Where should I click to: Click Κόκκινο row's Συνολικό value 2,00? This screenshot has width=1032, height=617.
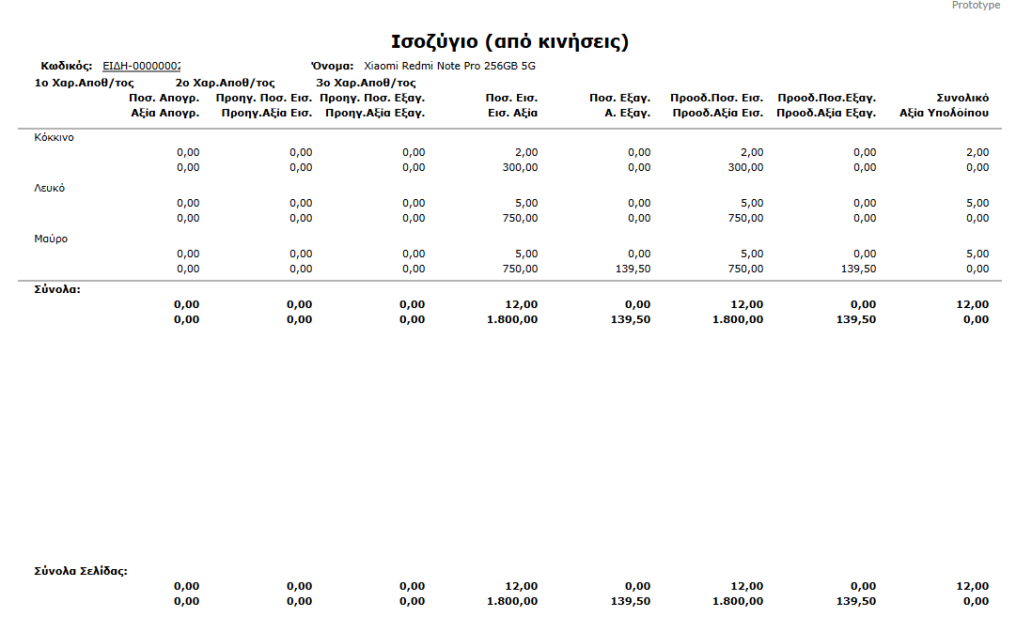click(977, 152)
